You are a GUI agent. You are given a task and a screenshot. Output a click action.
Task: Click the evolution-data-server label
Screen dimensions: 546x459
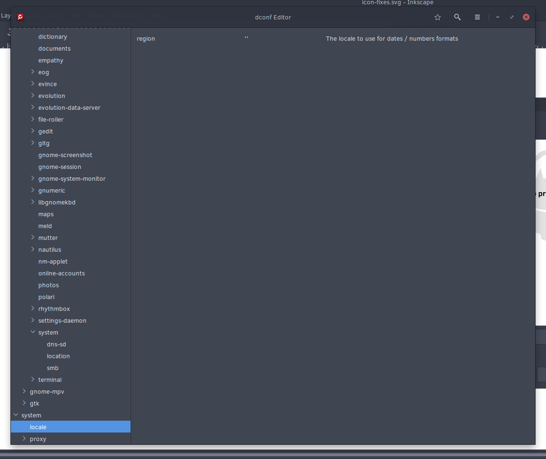(x=69, y=107)
